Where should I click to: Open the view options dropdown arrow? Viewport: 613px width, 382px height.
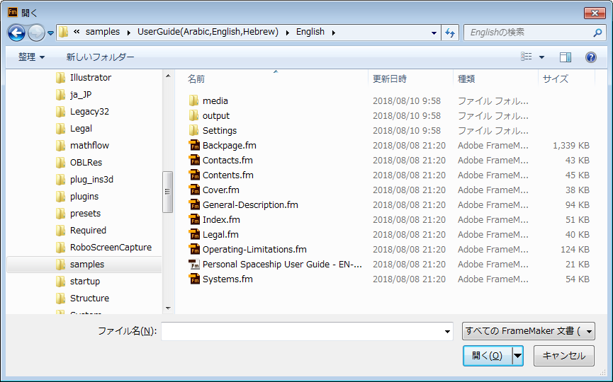542,57
